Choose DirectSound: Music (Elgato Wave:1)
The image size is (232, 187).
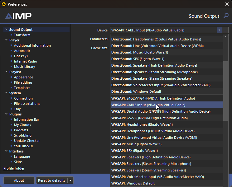click(167, 52)
